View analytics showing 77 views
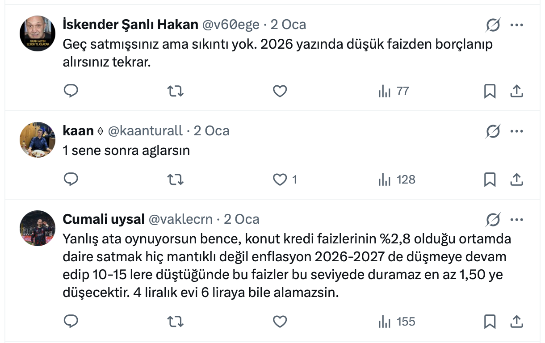545x343 pixels. (394, 91)
